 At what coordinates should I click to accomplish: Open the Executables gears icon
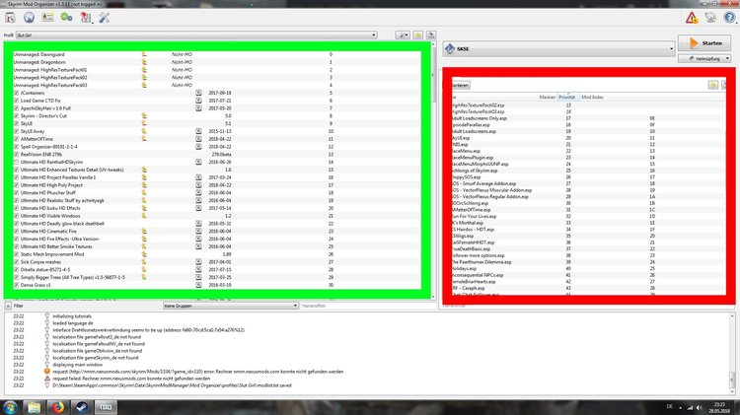[66, 18]
